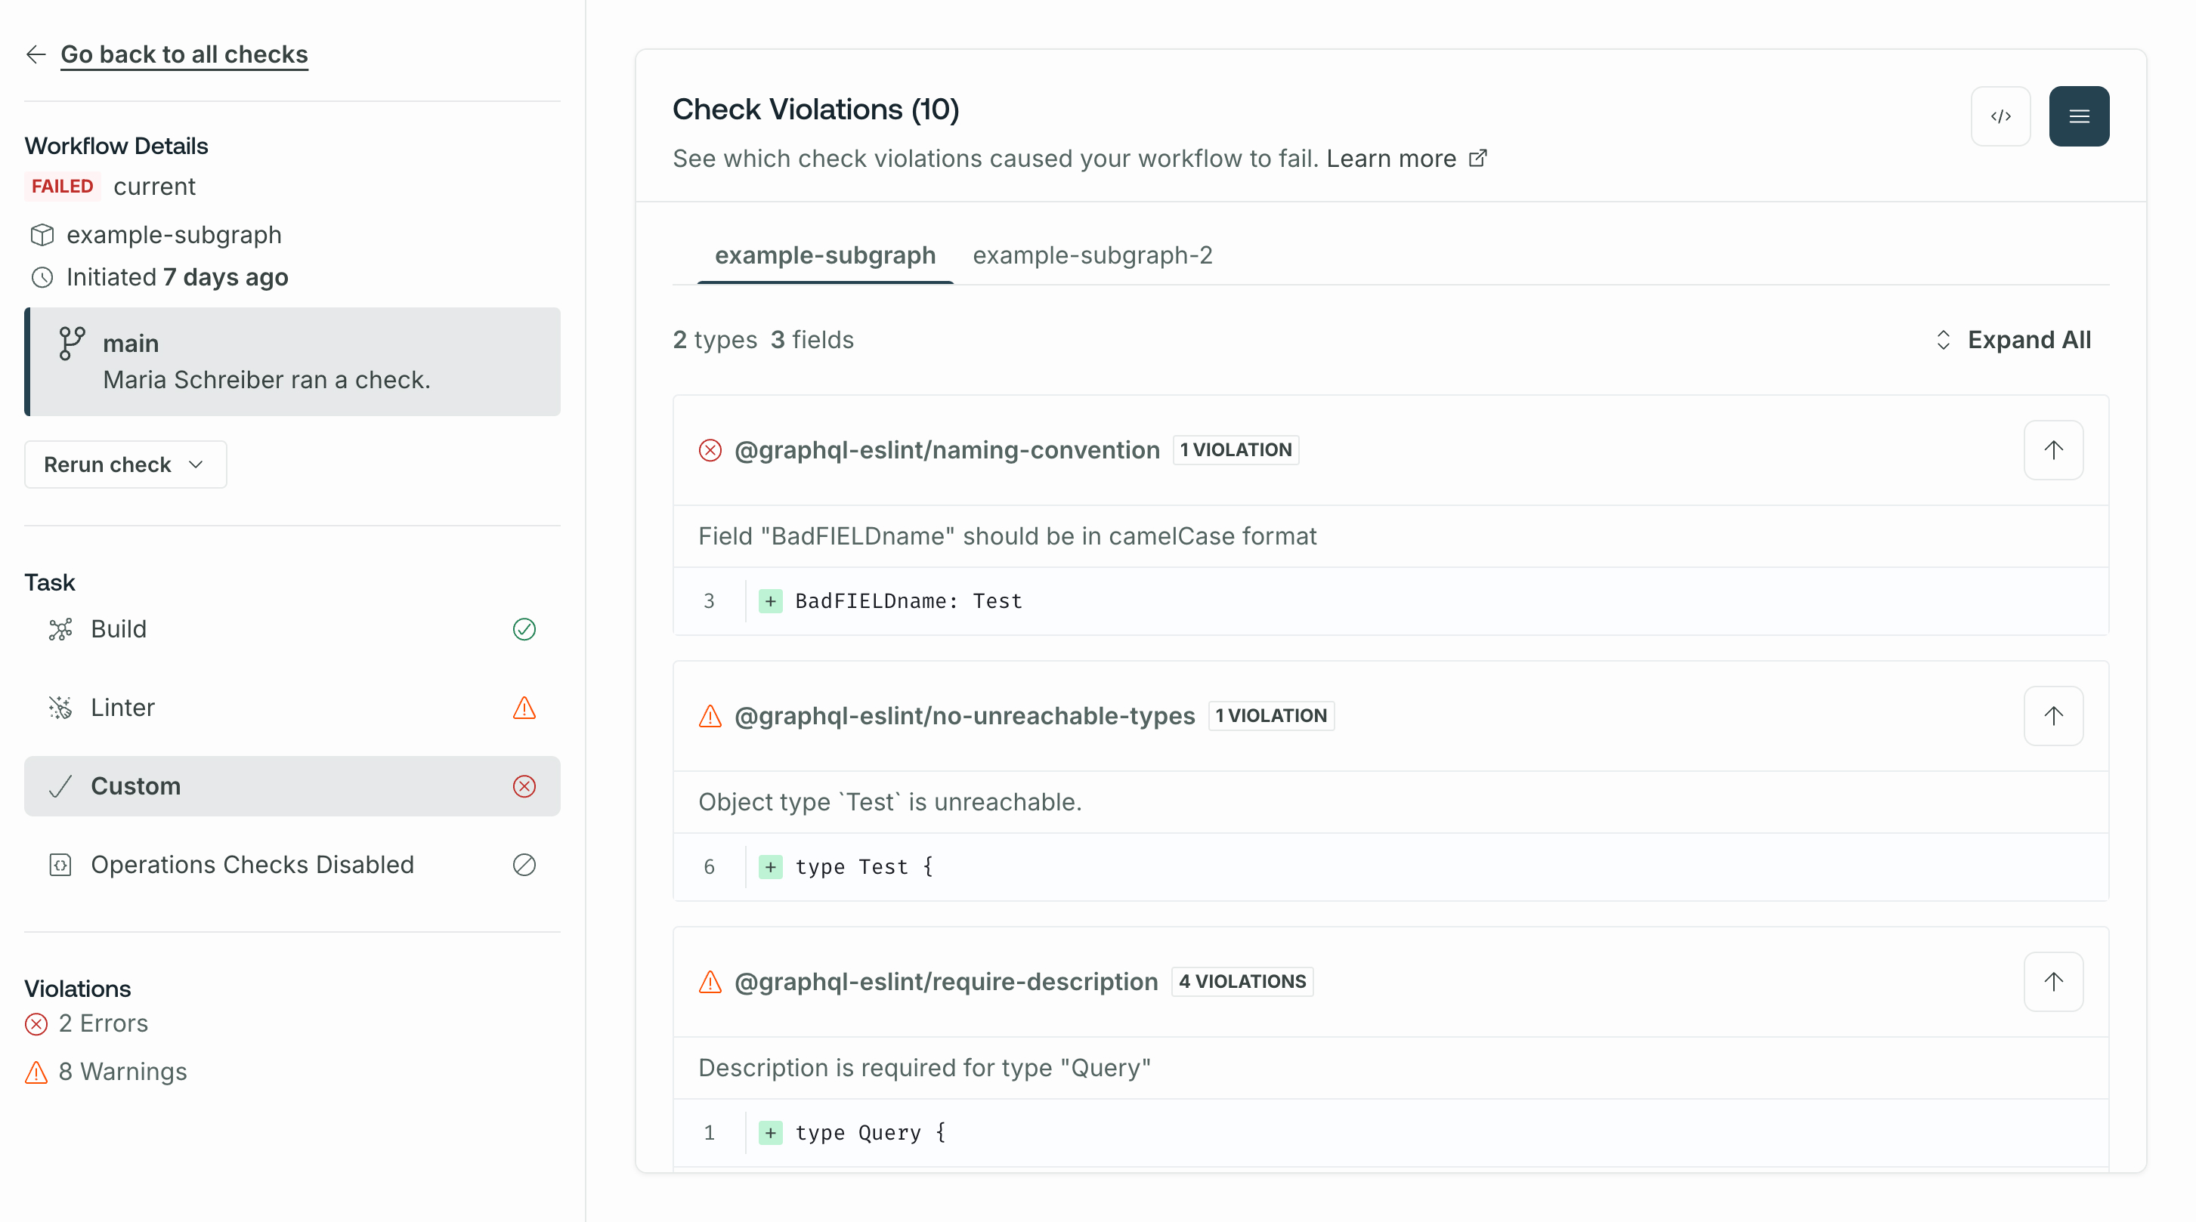The width and height of the screenshot is (2196, 1222).
Task: Toggle the Operations Checks Disabled row
Action: point(292,864)
